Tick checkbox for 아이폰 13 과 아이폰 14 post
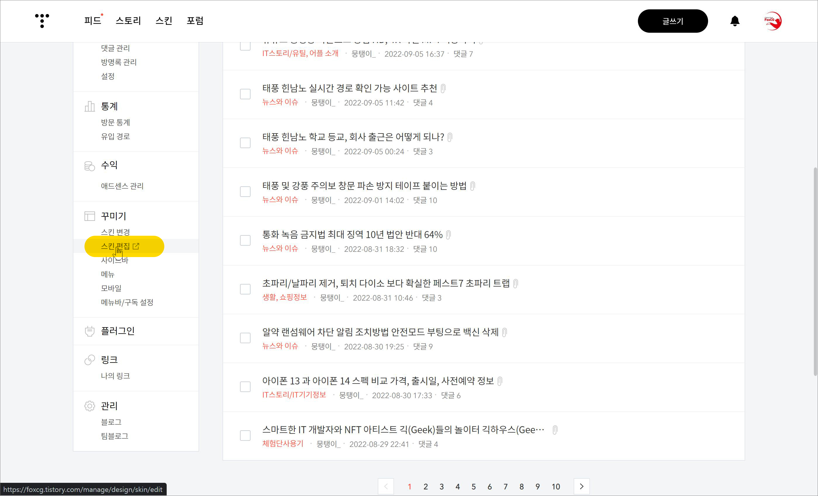818x496 pixels. tap(245, 386)
